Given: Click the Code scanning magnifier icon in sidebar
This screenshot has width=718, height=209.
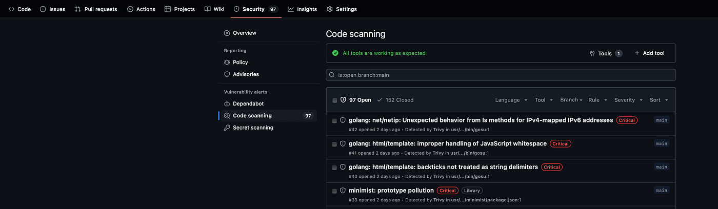Looking at the screenshot, I should click(227, 116).
